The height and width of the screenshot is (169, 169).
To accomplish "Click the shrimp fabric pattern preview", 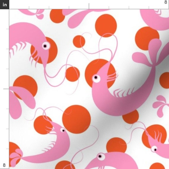I will [89, 89].
